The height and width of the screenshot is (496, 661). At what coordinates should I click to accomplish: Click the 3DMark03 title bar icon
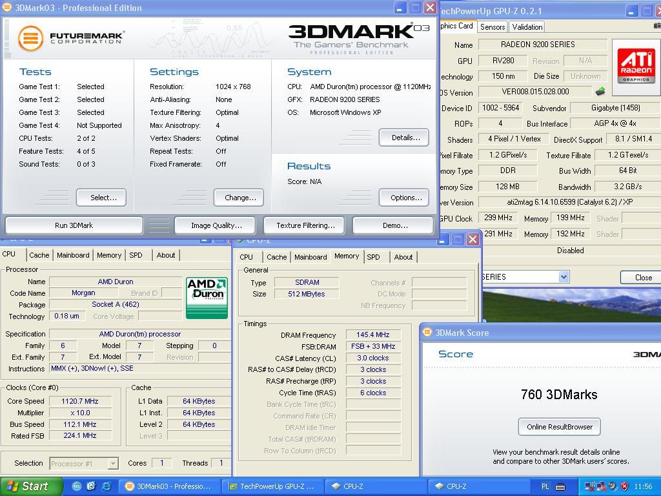(7, 7)
